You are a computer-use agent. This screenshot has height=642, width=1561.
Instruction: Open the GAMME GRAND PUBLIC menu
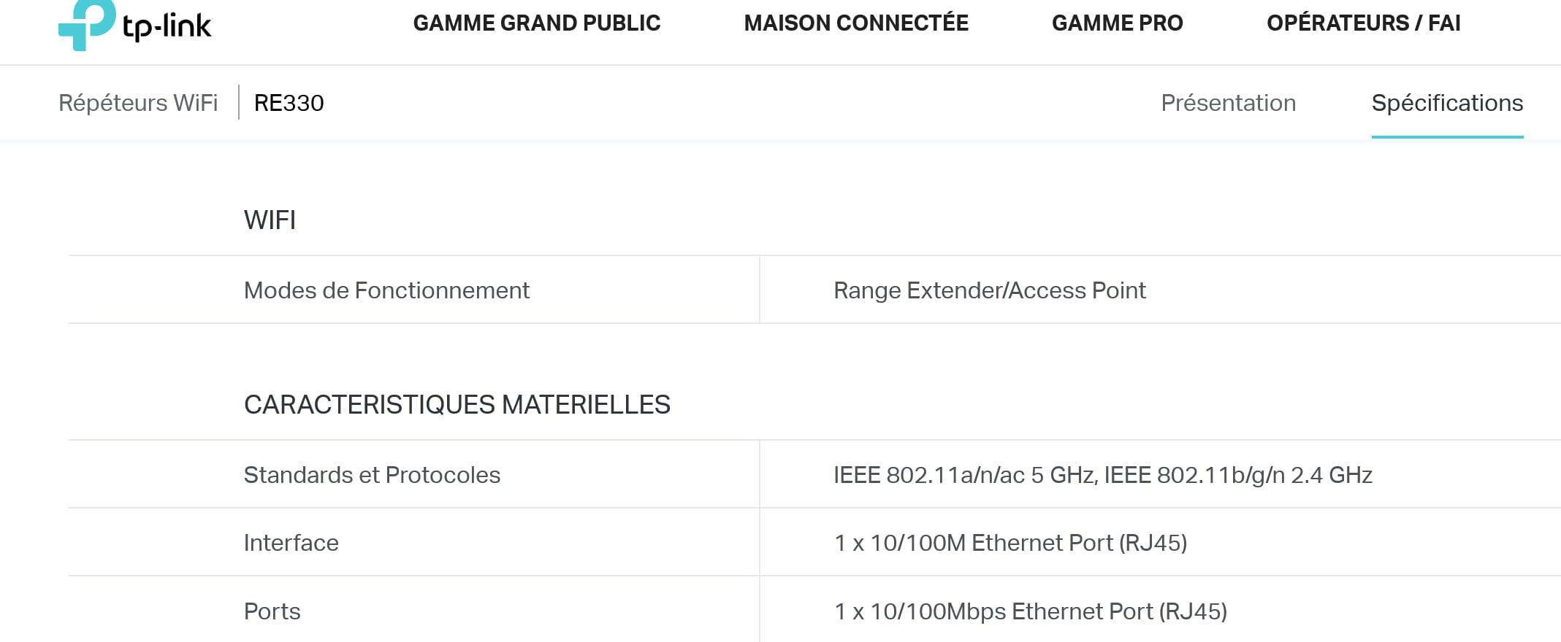click(537, 23)
